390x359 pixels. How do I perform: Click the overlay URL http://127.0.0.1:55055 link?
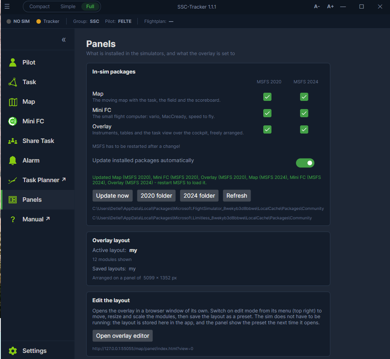143,348
